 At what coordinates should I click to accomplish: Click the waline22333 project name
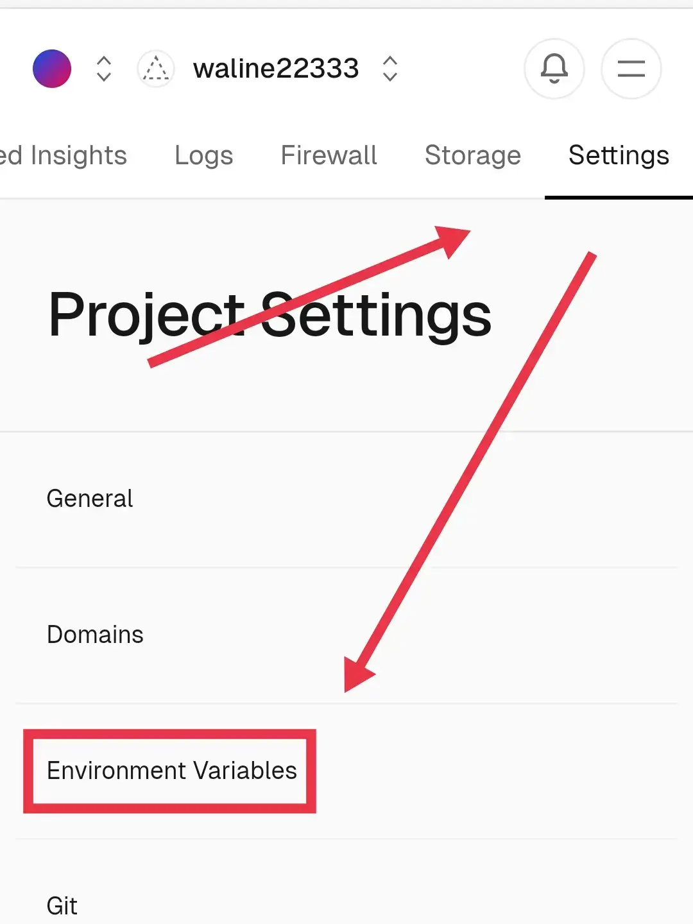tap(276, 69)
